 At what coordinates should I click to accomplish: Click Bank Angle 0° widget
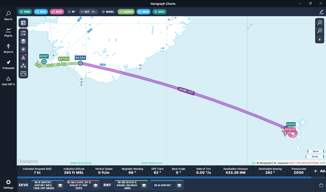pos(178,171)
